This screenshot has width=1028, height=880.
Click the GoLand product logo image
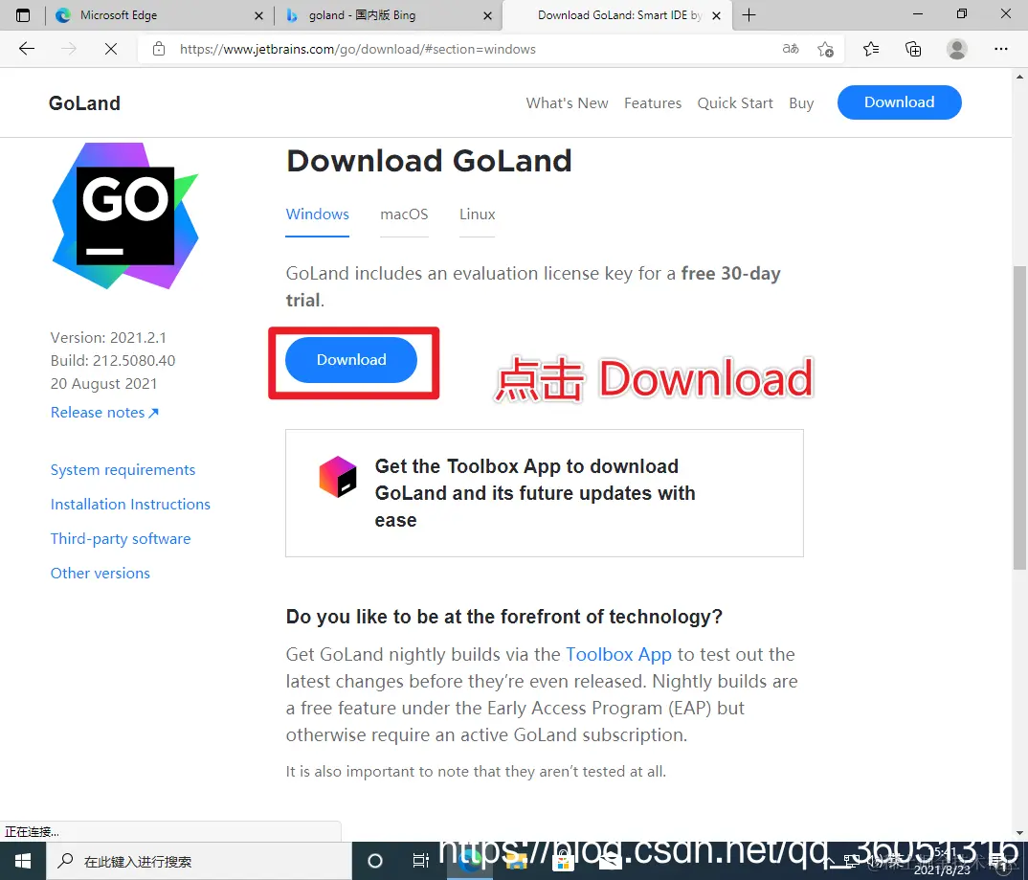click(x=125, y=215)
